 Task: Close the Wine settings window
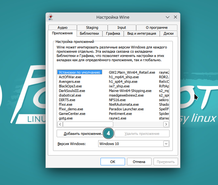click(176, 17)
